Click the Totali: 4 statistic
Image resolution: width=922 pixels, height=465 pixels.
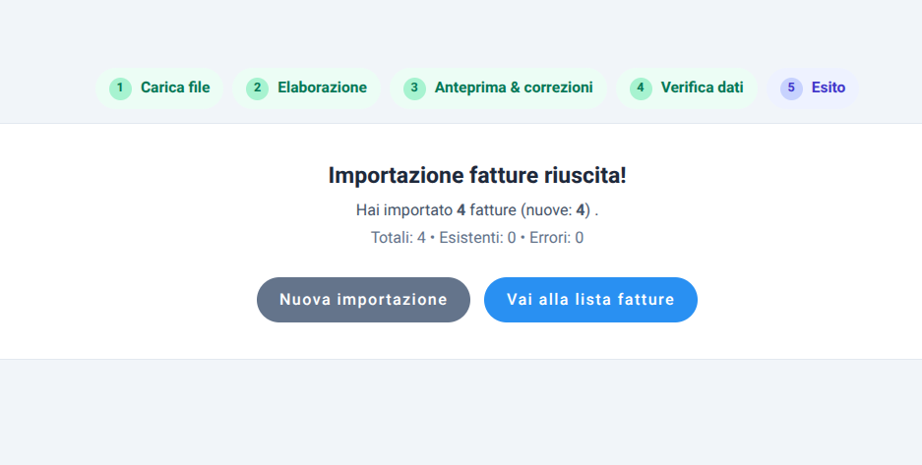pyautogui.click(x=398, y=237)
